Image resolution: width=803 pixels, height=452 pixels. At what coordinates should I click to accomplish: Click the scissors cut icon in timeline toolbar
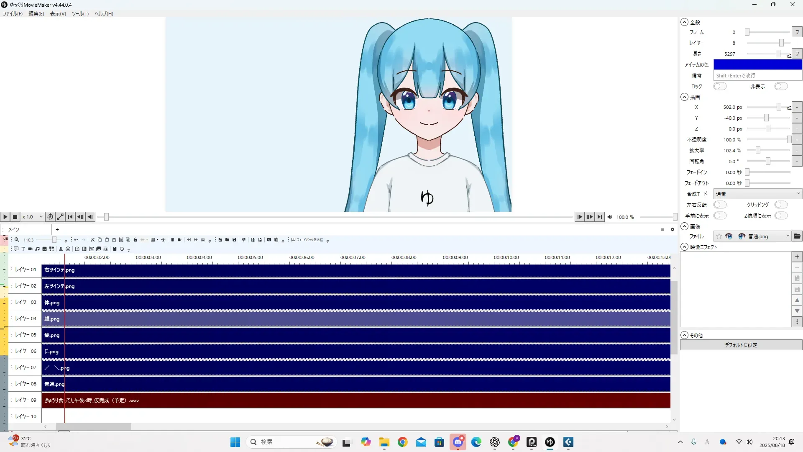(93, 240)
